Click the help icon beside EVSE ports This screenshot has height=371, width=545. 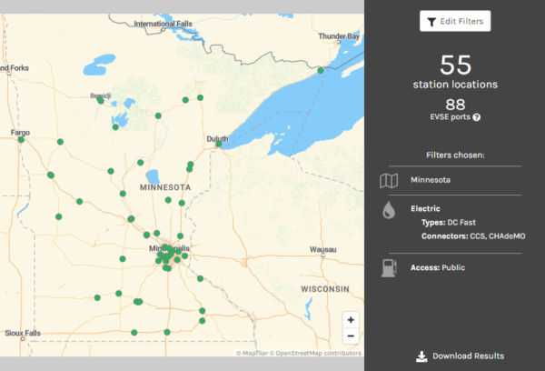point(477,117)
